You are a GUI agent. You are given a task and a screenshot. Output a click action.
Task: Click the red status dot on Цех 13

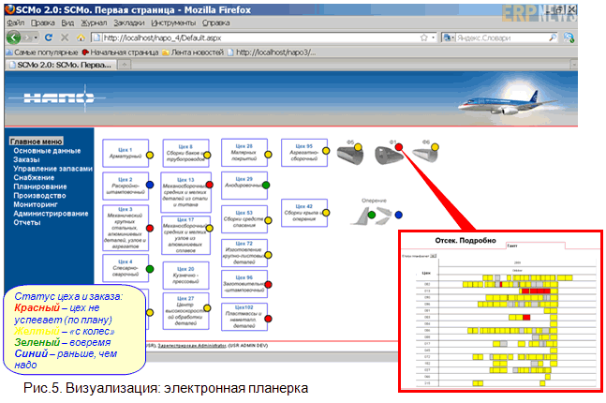[208, 185]
